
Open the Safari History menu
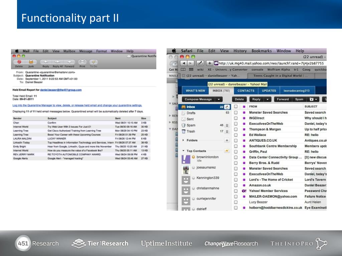(x=240, y=51)
